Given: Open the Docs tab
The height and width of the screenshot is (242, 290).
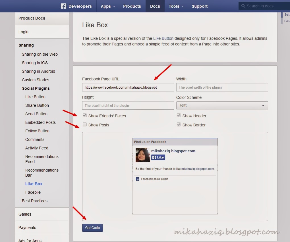Looking at the screenshot, I should pos(155,6).
